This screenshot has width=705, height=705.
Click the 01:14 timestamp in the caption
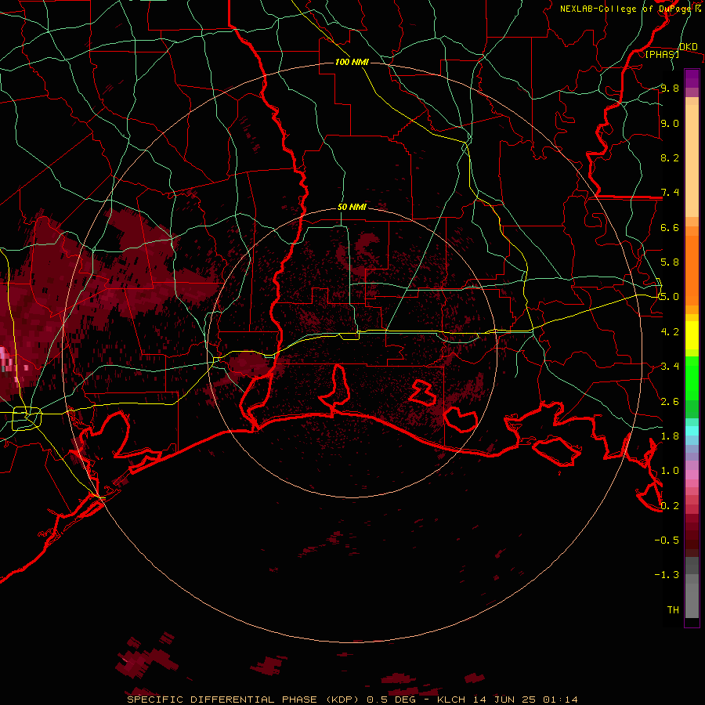click(x=560, y=700)
